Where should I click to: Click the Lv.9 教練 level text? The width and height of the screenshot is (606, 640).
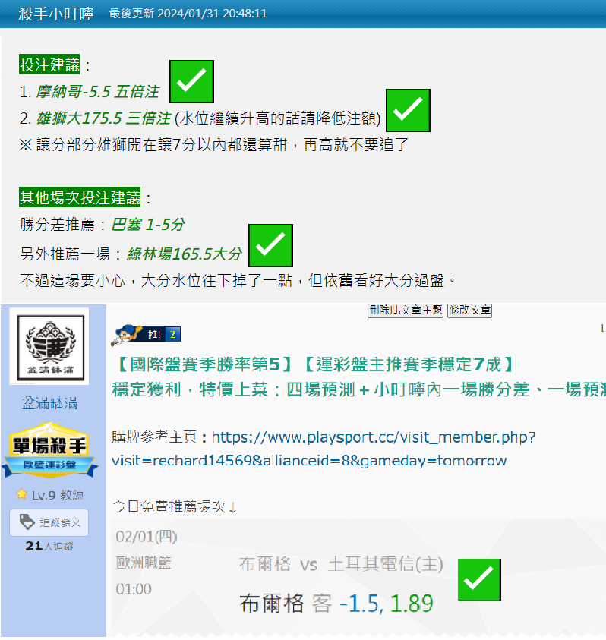click(57, 495)
